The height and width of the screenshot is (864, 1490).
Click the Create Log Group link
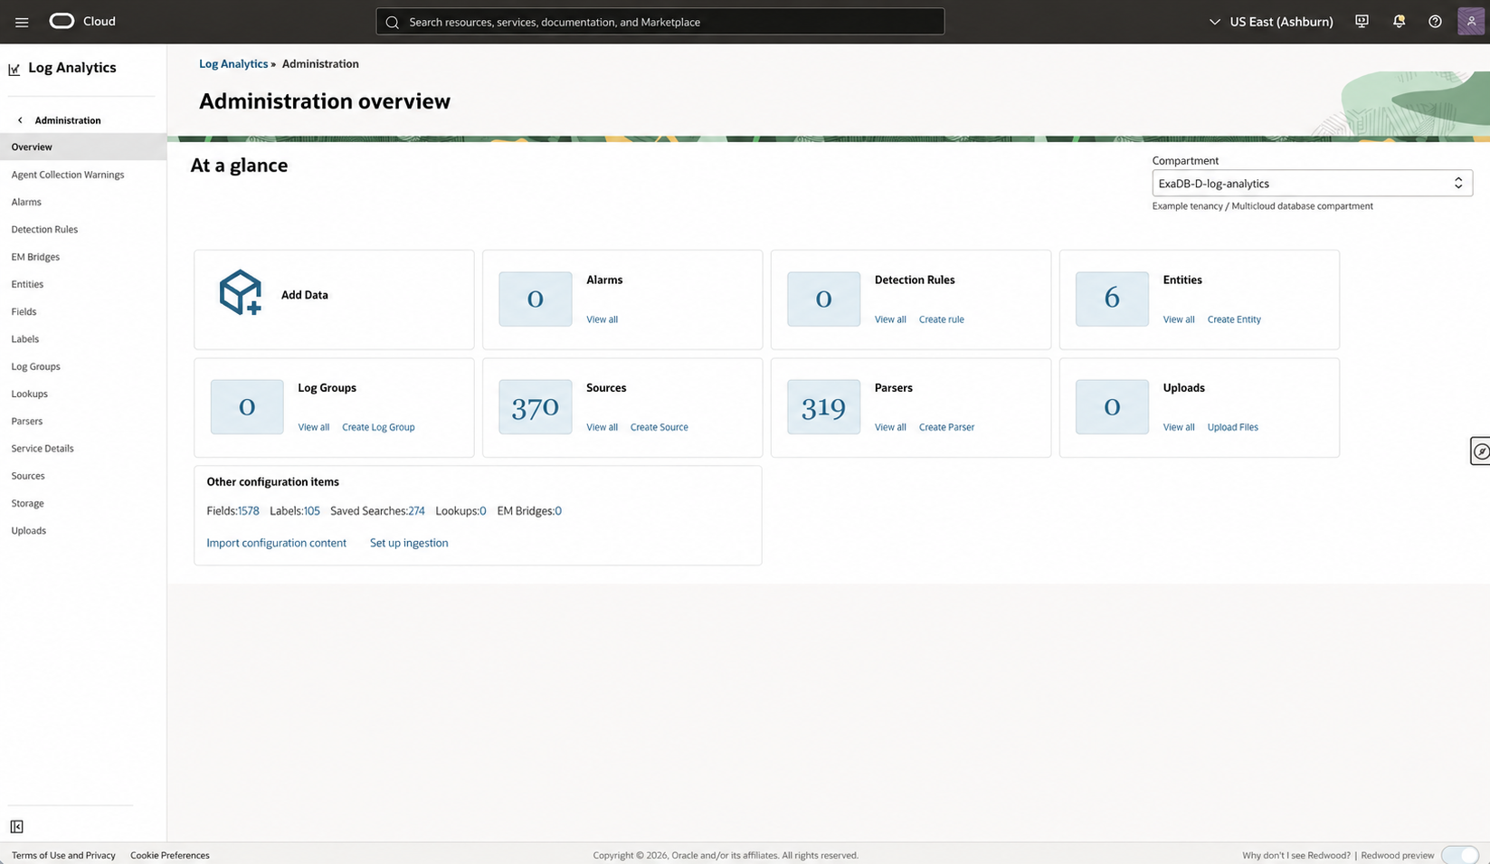[x=378, y=427]
